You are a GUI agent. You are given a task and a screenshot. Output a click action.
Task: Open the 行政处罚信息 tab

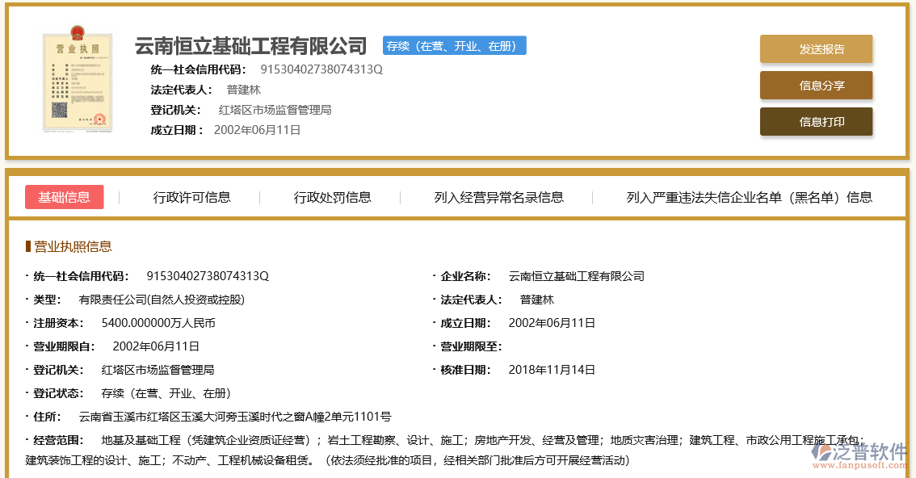[332, 197]
